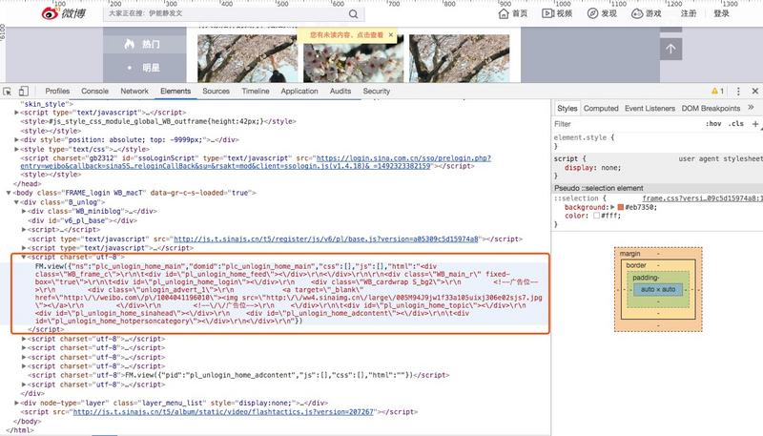
Task: Close the DevTools panel
Action: 755,91
